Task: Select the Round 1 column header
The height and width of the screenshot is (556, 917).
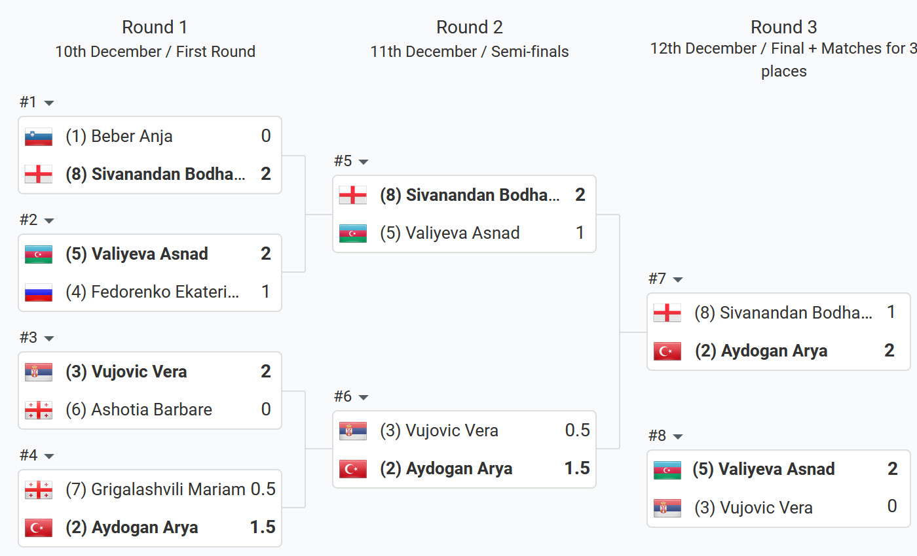Action: [155, 27]
